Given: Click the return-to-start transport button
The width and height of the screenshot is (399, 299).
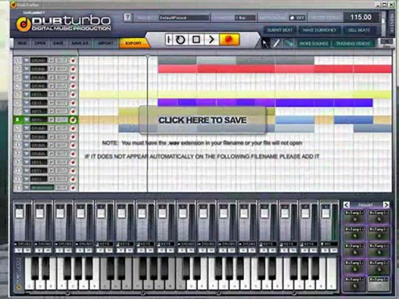Looking at the screenshot, I should [168, 40].
